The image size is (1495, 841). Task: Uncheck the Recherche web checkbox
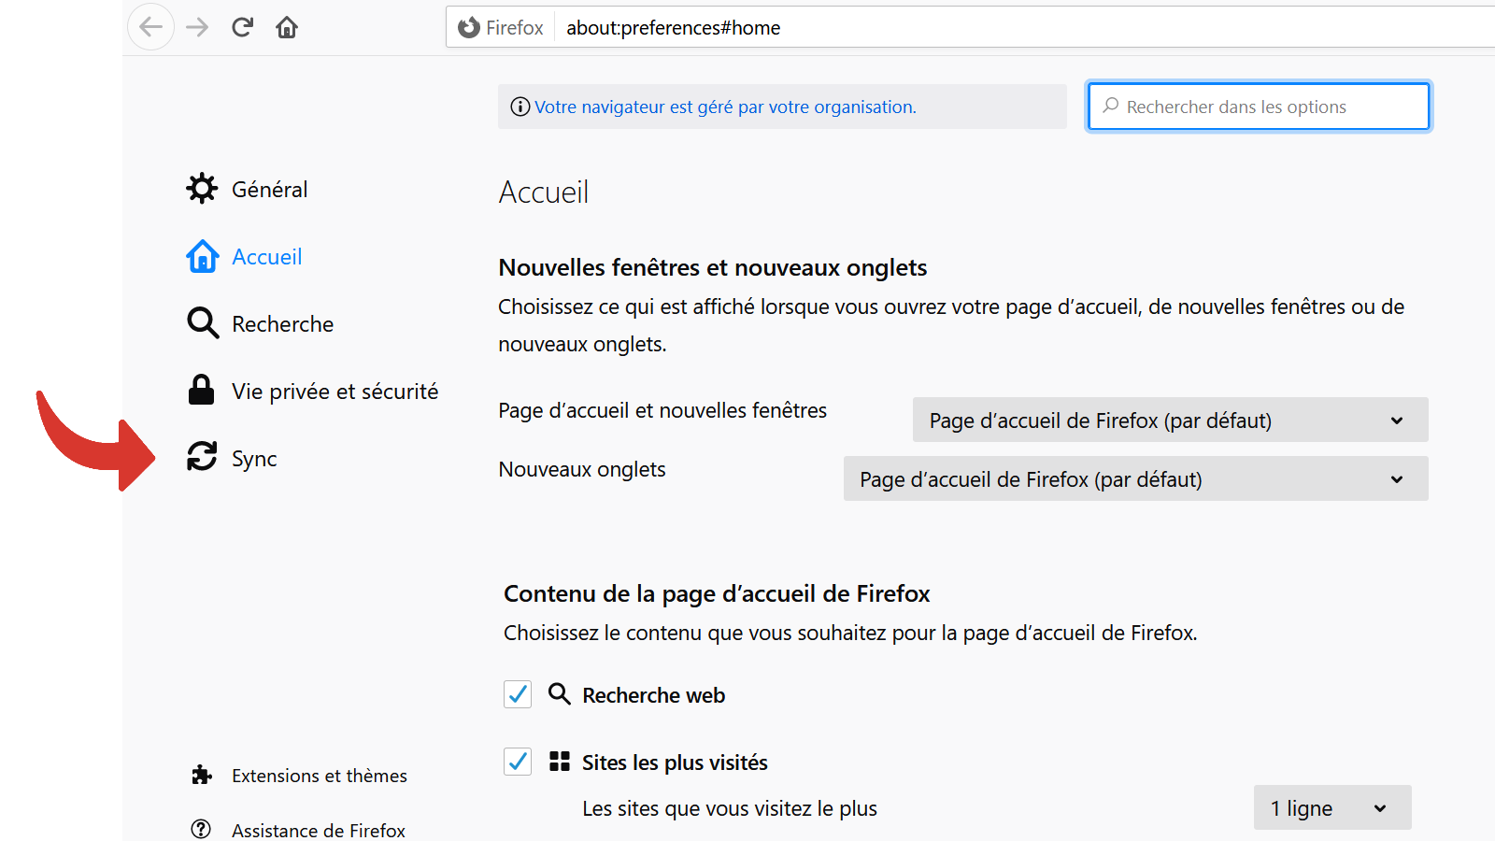click(518, 694)
